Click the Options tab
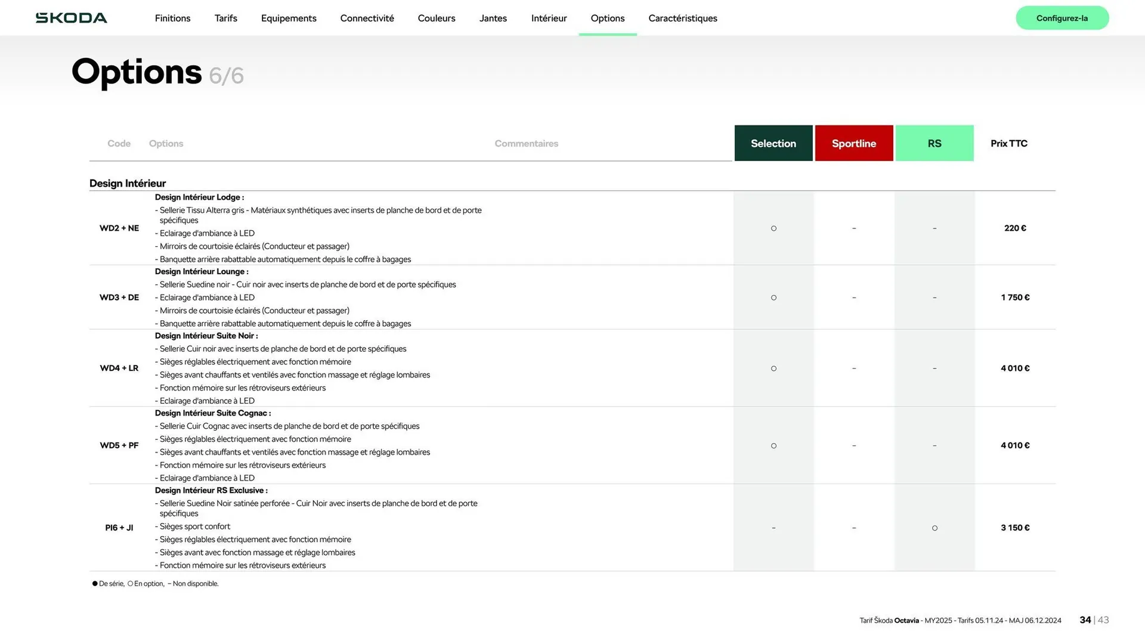Viewport: 1145px width, 644px height. pos(607,18)
